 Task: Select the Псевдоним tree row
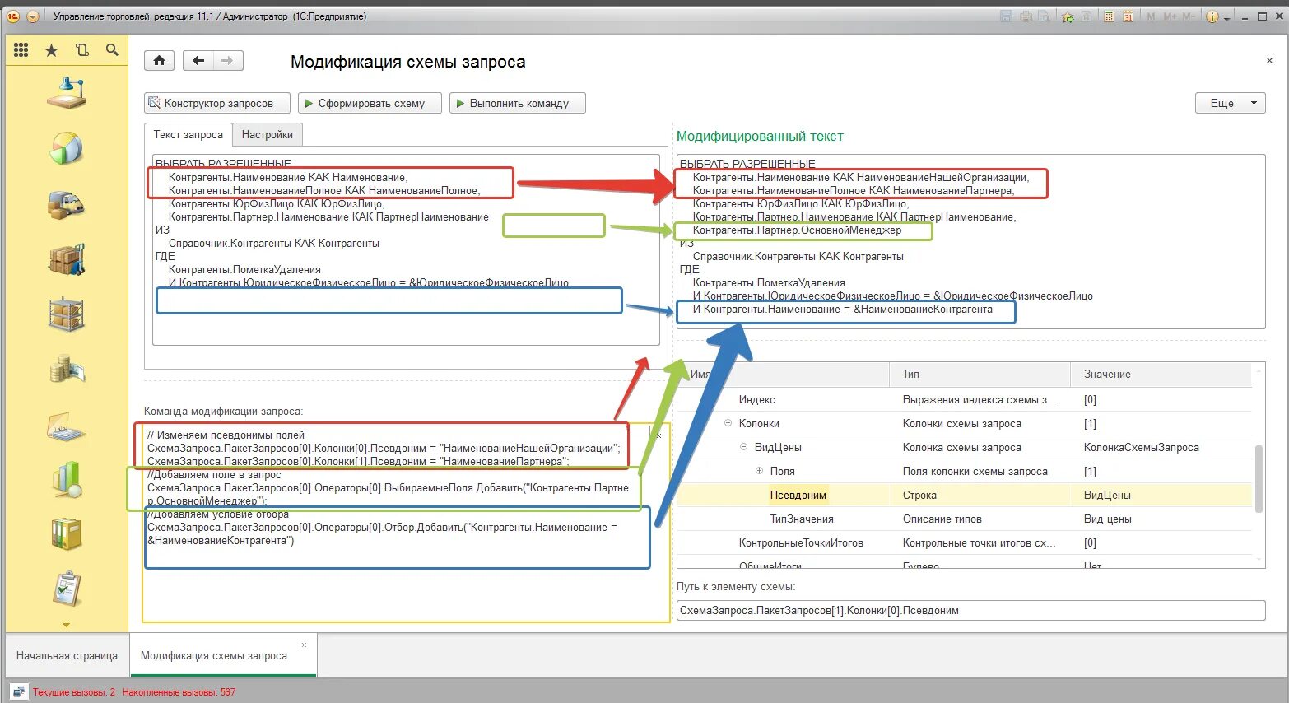[x=964, y=495]
